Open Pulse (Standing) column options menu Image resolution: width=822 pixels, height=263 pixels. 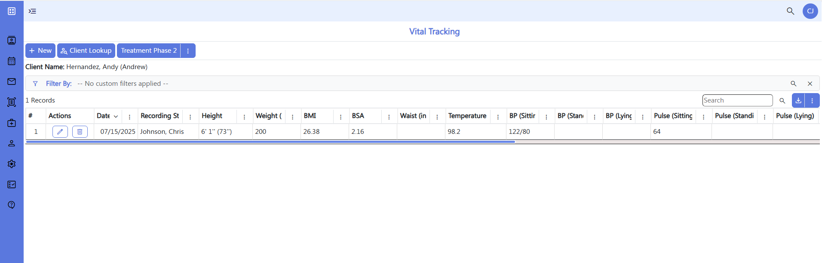(764, 117)
